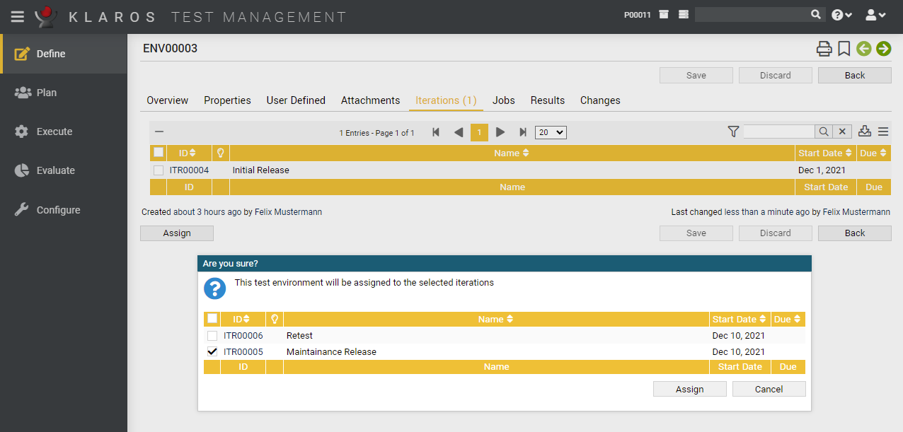Viewport: 903px width, 432px height.
Task: Click the filter funnel icon
Action: [733, 132]
